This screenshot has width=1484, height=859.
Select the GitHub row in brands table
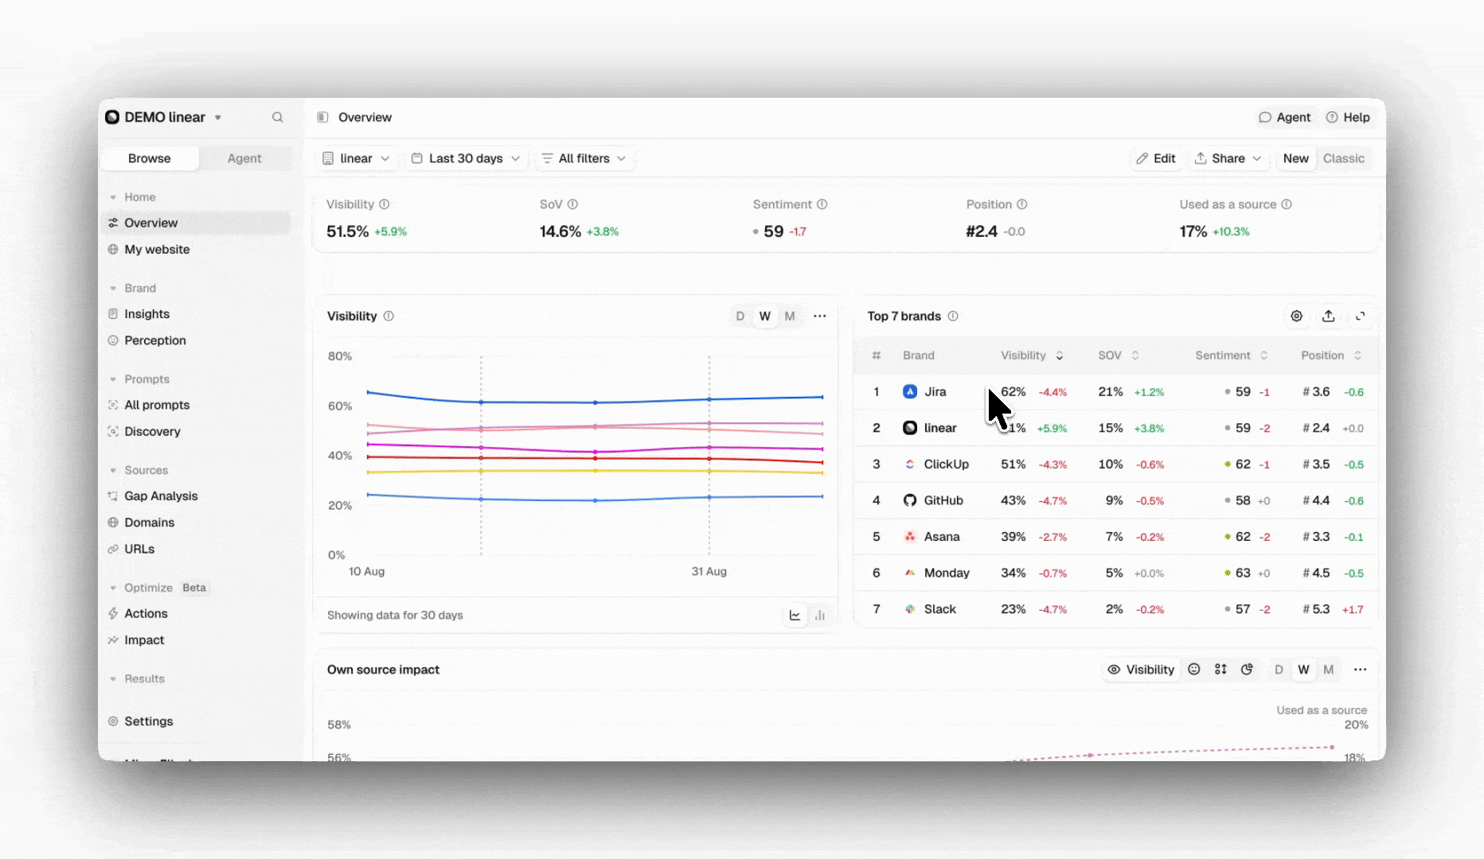(x=1116, y=500)
